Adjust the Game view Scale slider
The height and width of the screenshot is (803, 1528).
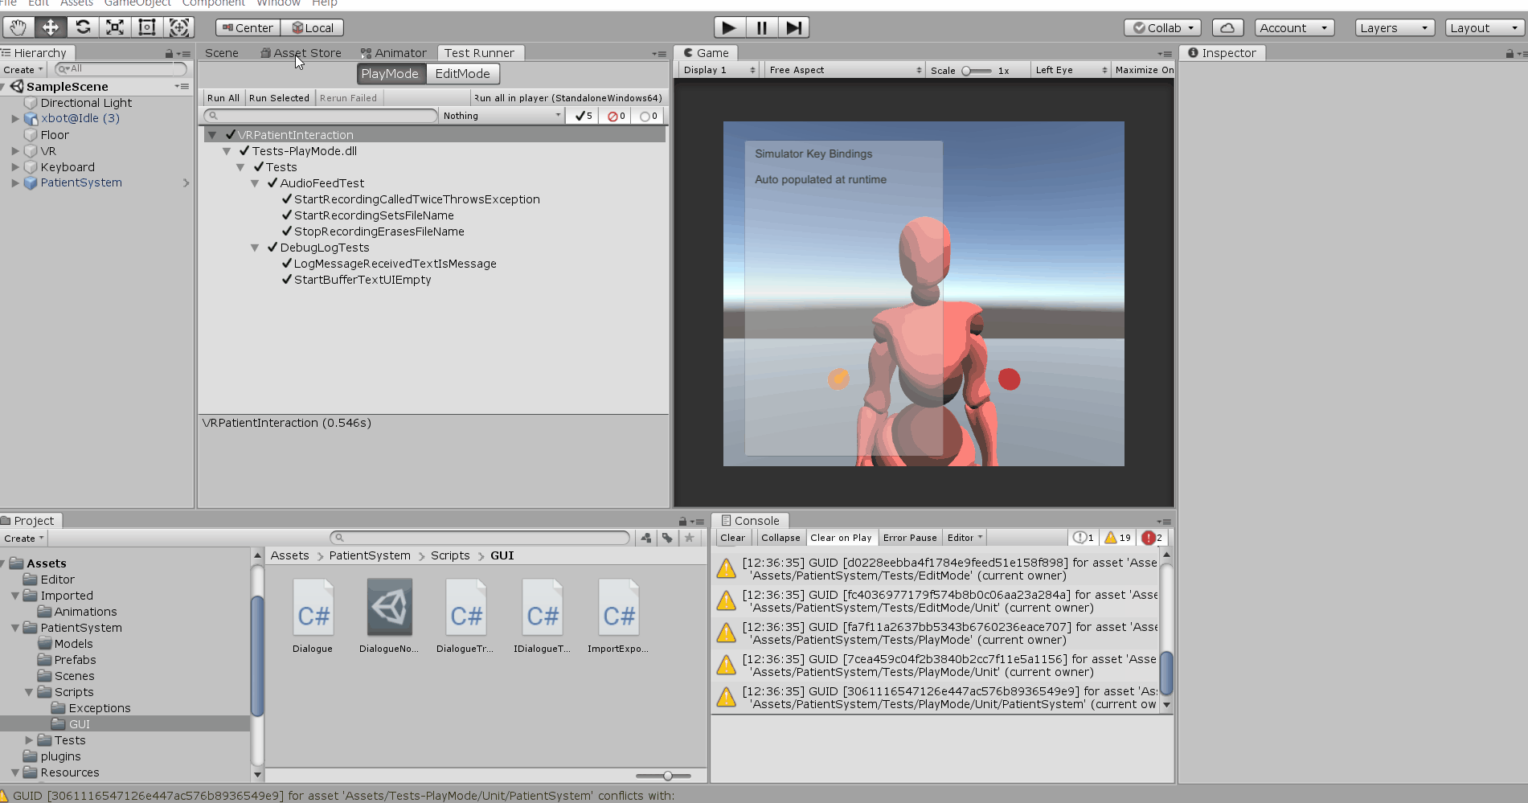[x=968, y=71]
